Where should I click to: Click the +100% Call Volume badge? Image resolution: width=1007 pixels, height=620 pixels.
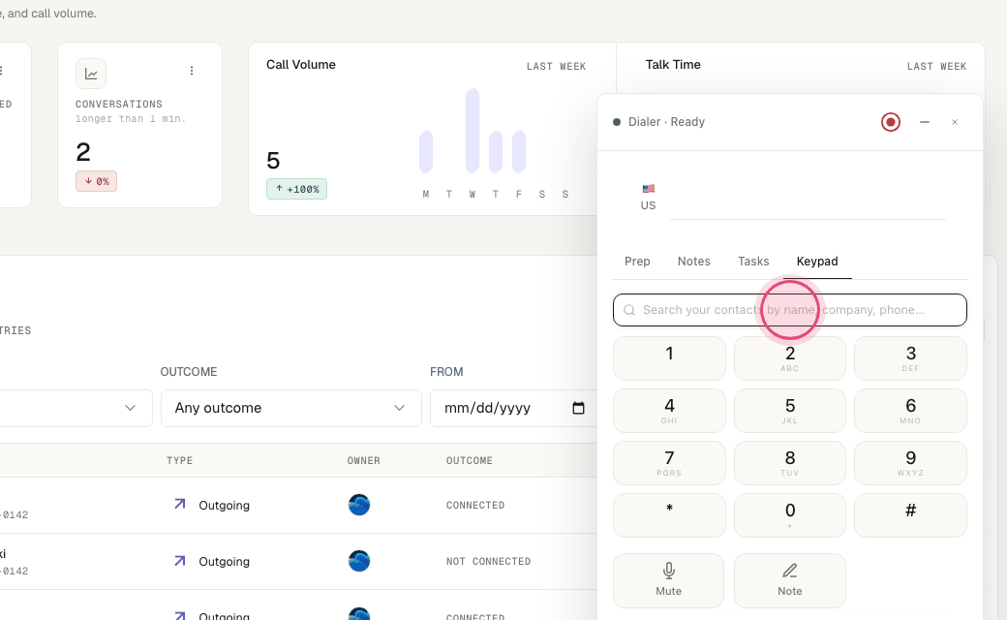coord(296,189)
